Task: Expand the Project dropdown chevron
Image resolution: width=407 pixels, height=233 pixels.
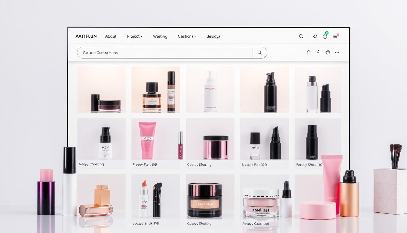Action: tap(141, 36)
